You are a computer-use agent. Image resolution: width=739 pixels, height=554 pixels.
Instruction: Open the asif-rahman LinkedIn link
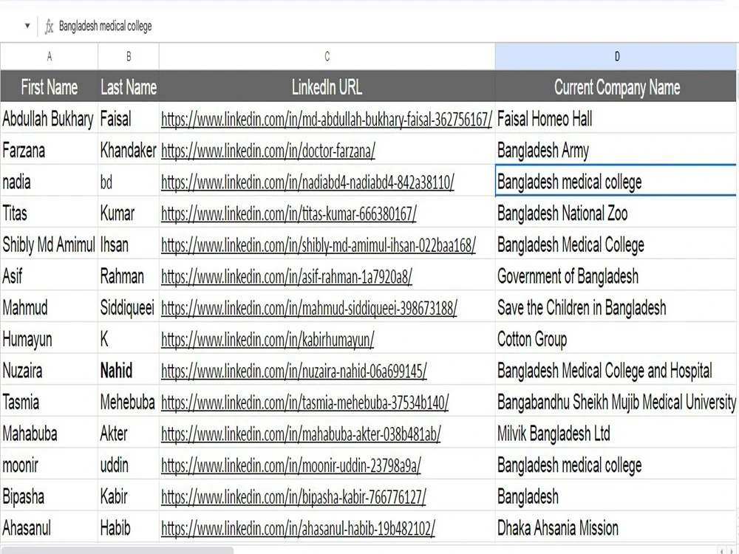(x=287, y=277)
